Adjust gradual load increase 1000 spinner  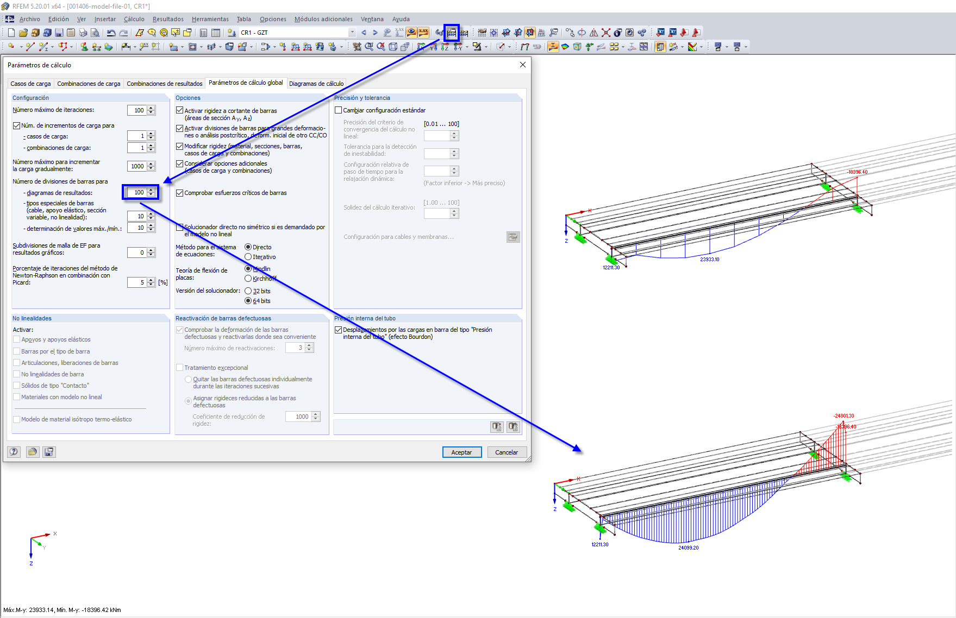click(151, 166)
